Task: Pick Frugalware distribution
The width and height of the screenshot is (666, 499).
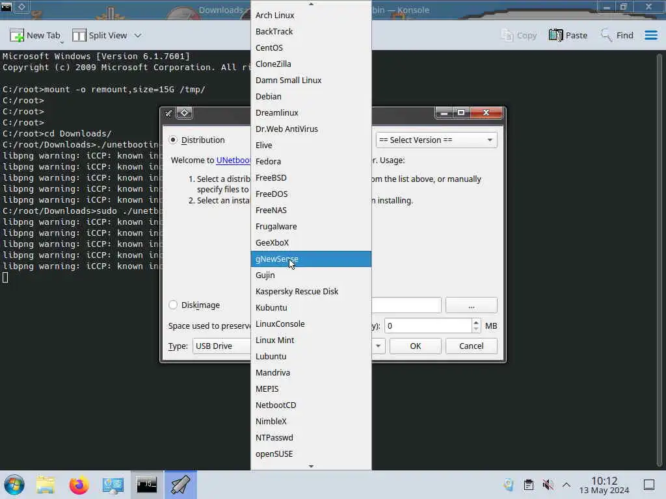Action: click(x=311, y=227)
